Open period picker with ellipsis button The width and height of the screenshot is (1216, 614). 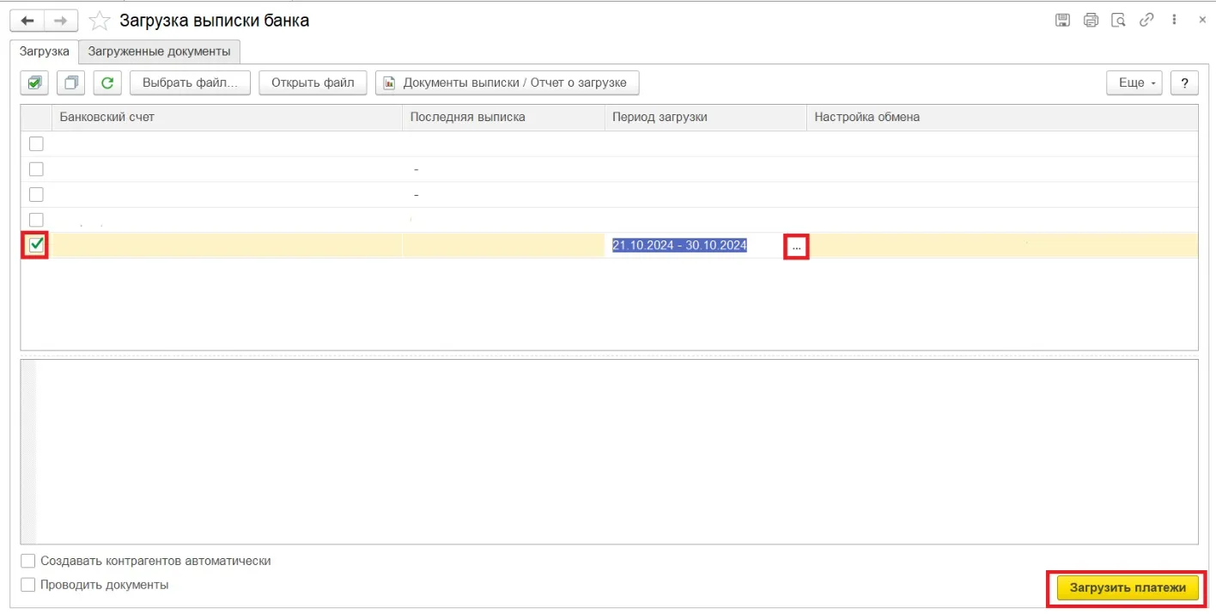[796, 246]
